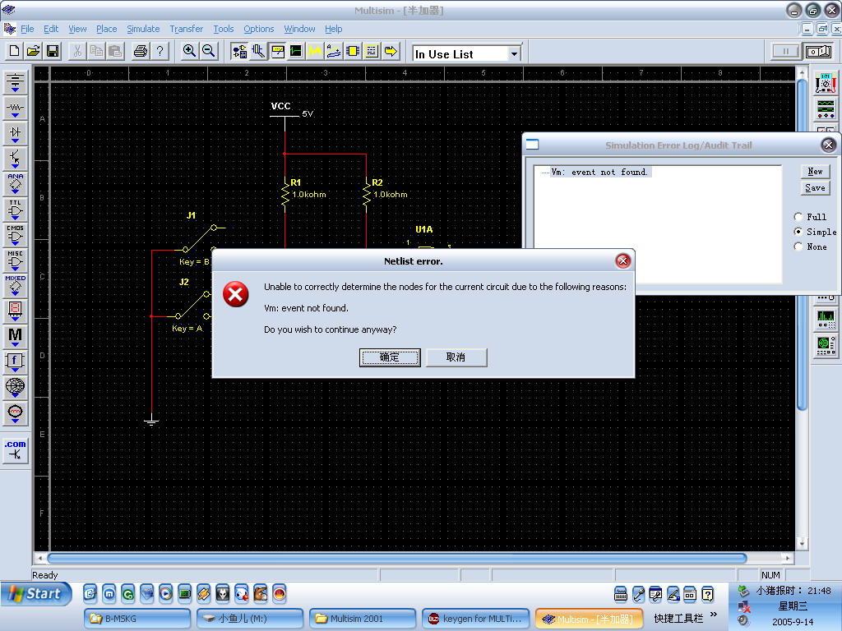The image size is (842, 631).
Task: Select the None audit trail option
Action: click(798, 246)
